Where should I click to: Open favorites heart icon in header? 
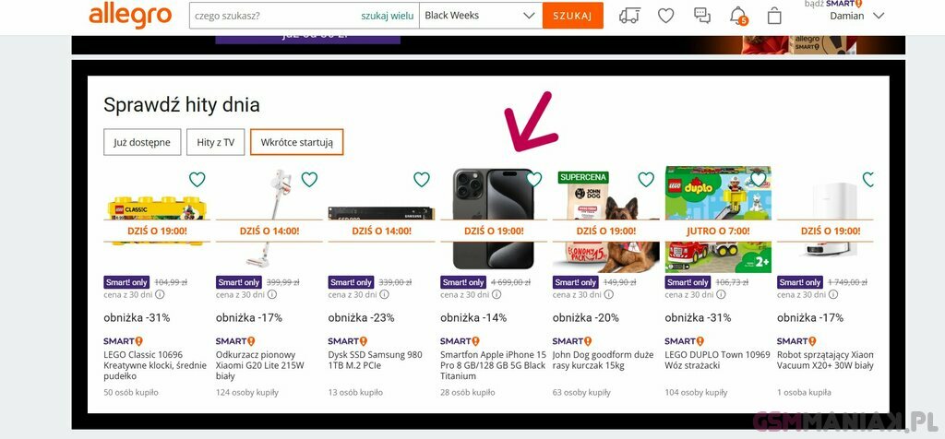point(665,16)
